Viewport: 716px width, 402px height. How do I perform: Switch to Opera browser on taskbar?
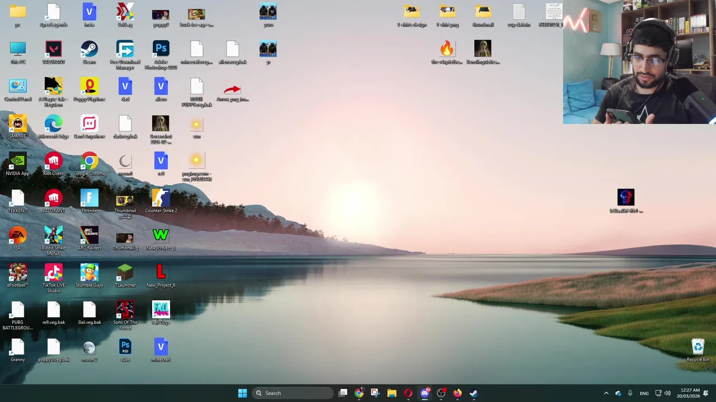408,393
